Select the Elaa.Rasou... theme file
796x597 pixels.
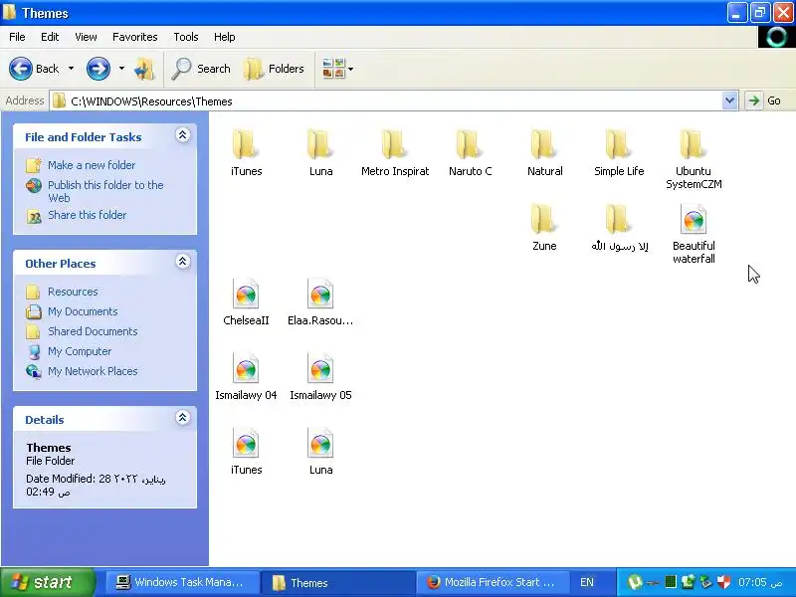(x=320, y=302)
